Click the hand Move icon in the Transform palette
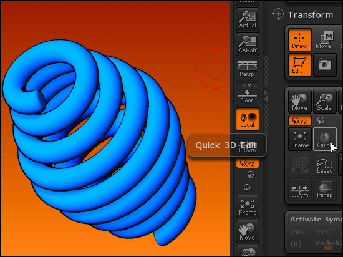This screenshot has height=257, width=343. coord(300,102)
